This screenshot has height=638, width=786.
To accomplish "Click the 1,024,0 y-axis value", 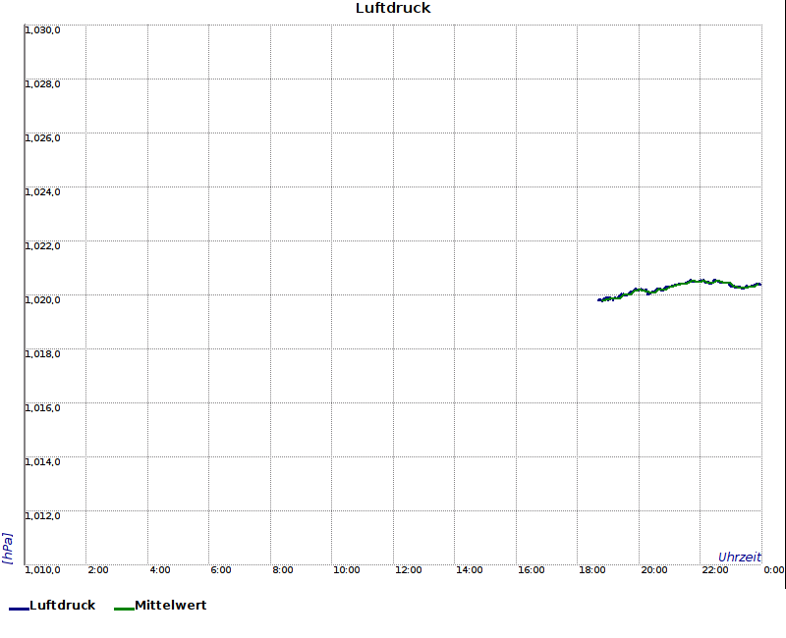I will point(42,192).
